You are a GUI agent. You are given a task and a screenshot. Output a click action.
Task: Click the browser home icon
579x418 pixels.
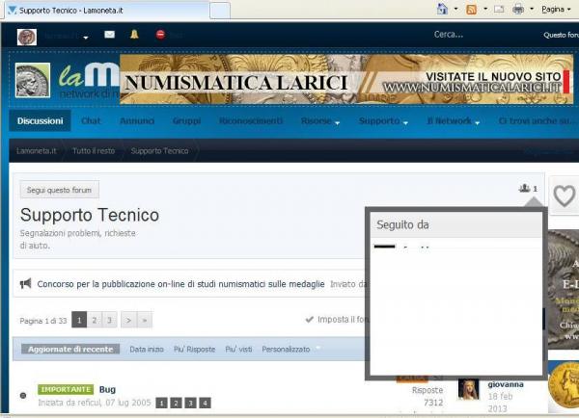pyautogui.click(x=442, y=9)
